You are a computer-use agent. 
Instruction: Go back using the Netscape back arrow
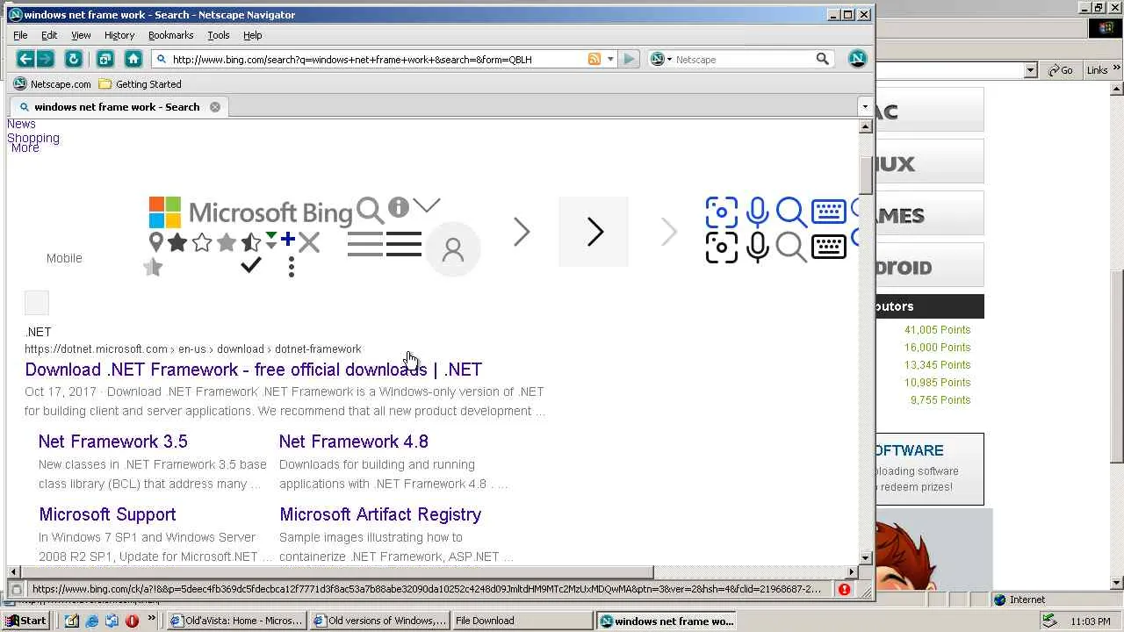click(25, 59)
